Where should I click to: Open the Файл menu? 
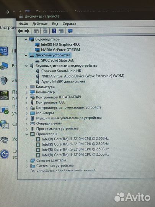click(x=23, y=24)
